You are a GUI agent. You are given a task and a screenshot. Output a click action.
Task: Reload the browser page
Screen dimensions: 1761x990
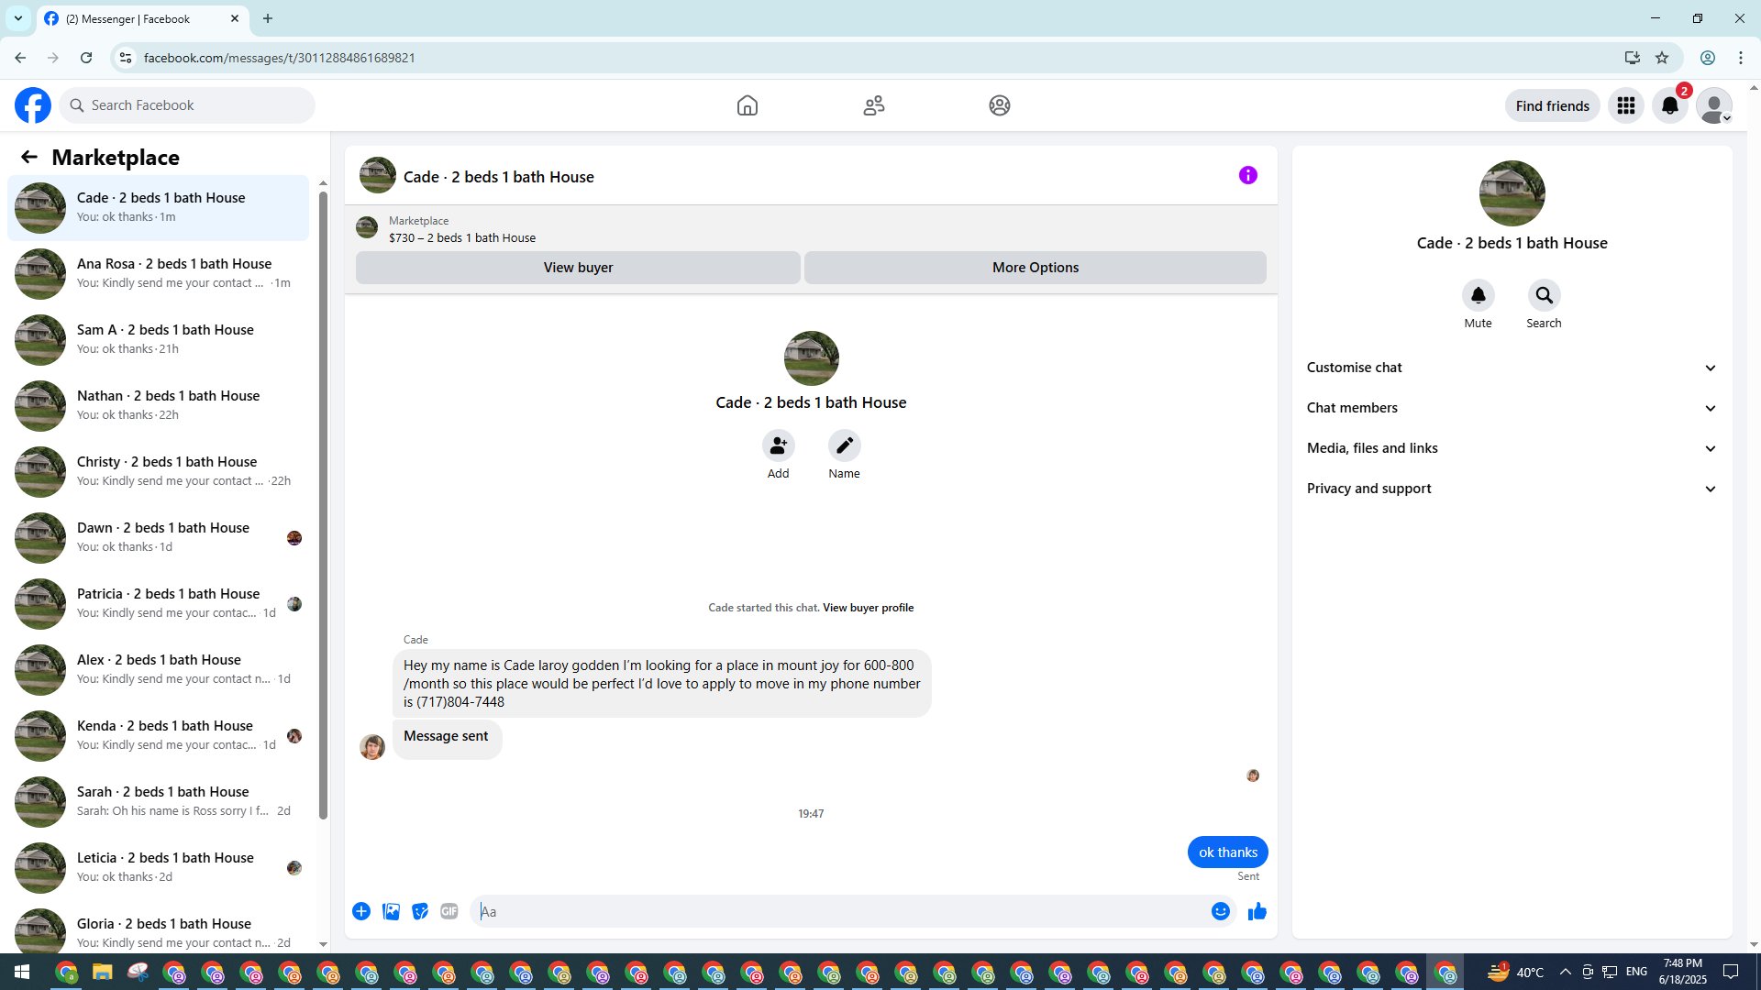[x=86, y=58]
